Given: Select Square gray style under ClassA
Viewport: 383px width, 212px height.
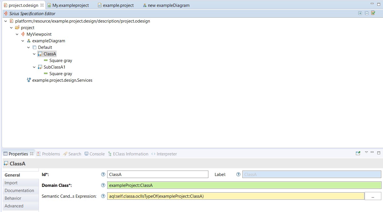Looking at the screenshot, I should [x=61, y=61].
